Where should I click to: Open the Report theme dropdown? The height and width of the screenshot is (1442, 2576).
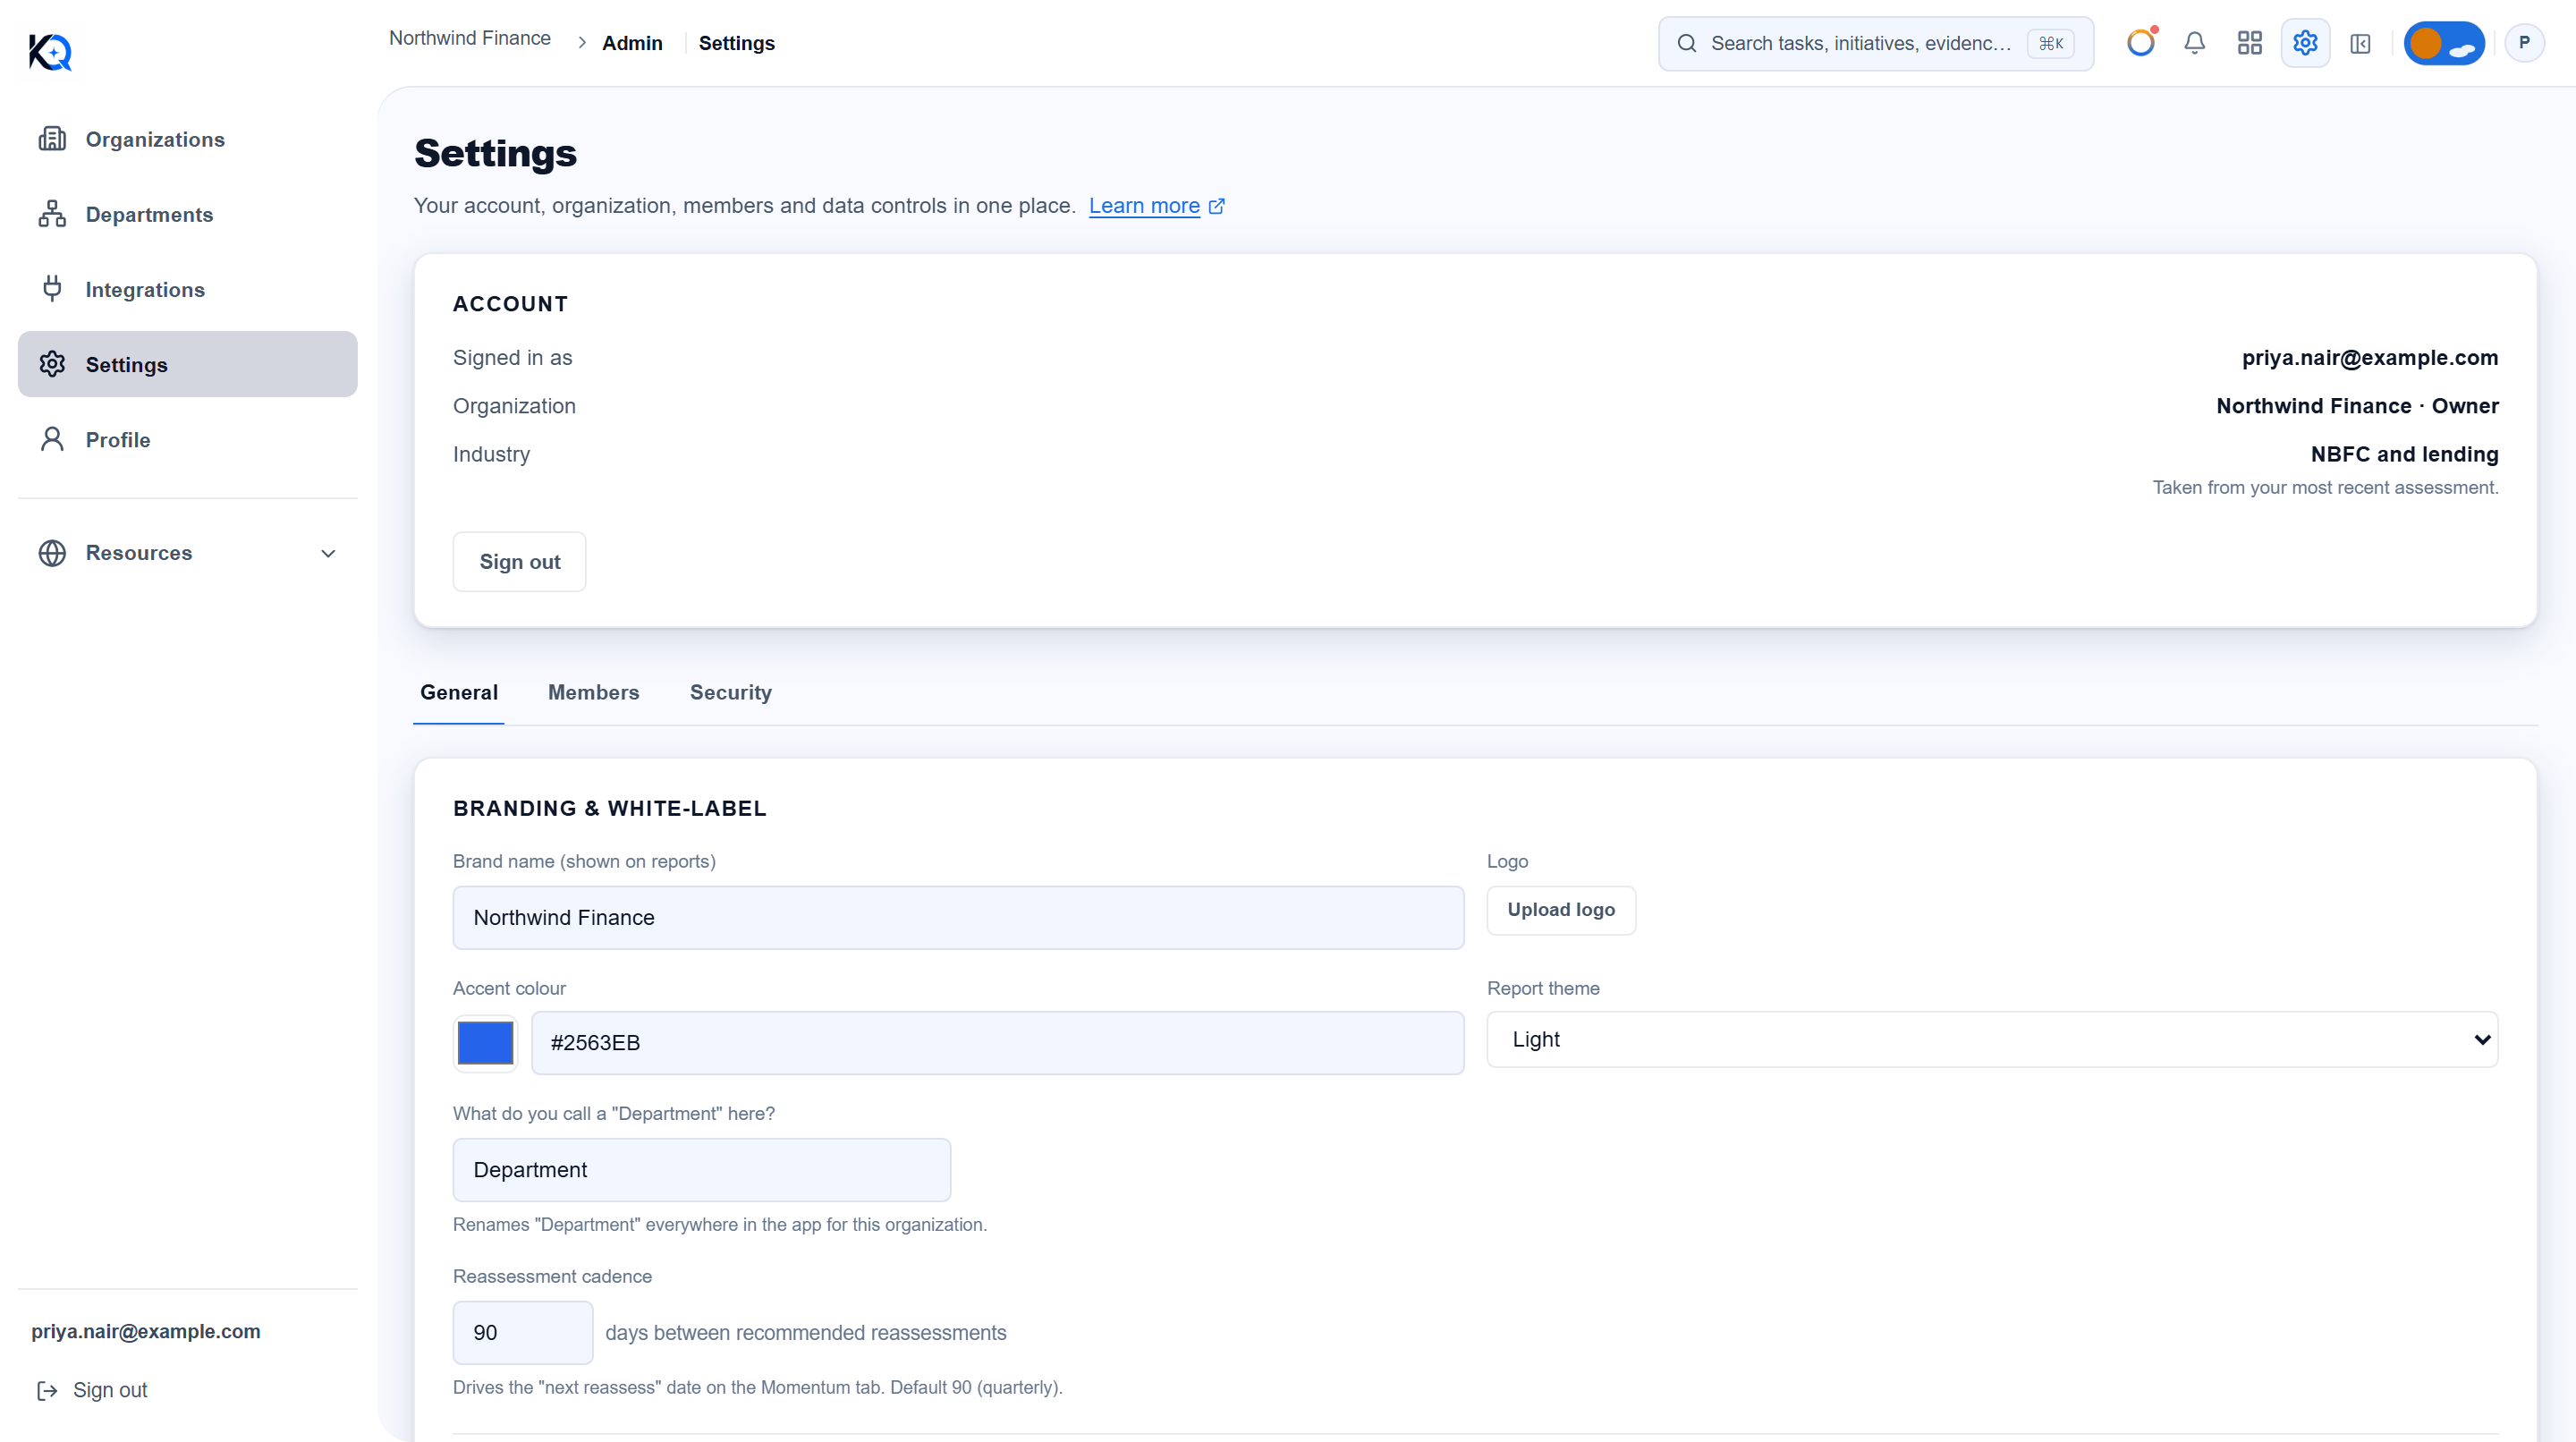pos(1992,1040)
